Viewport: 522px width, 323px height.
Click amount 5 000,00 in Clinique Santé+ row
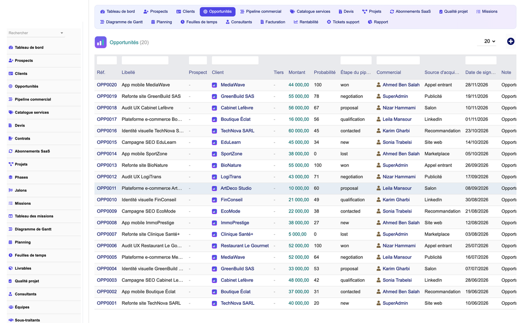coord(298,234)
